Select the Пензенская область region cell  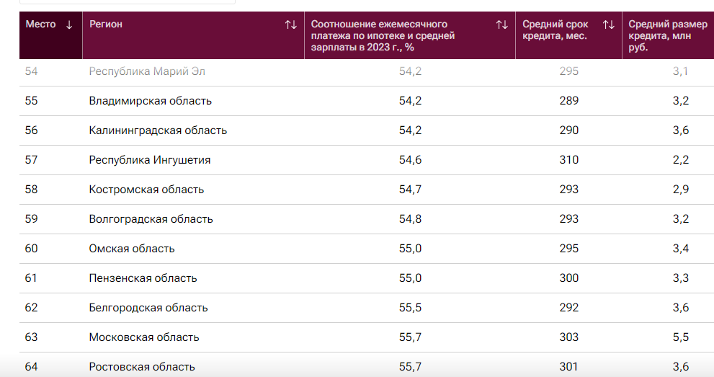(x=143, y=278)
